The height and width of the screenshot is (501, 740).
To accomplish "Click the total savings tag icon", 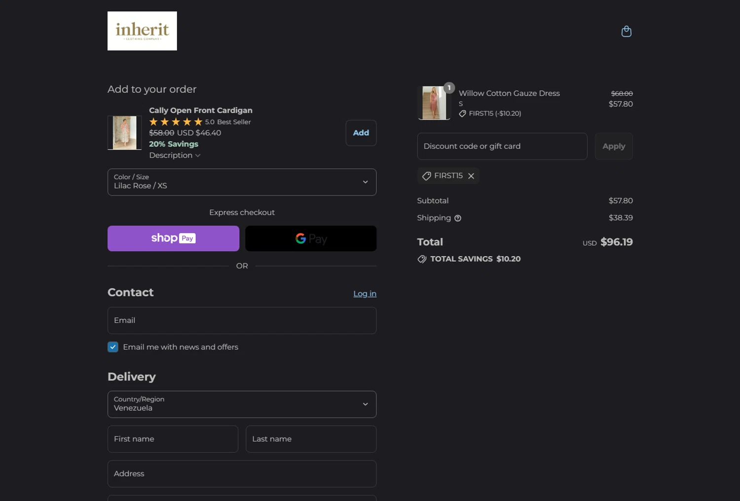I will tap(422, 259).
